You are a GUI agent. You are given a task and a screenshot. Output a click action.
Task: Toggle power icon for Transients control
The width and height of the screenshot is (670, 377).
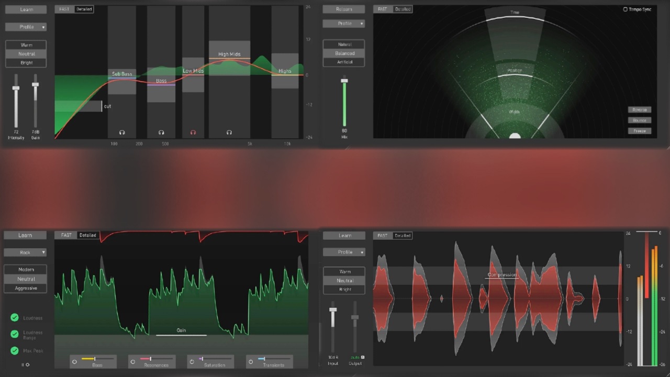[251, 361]
